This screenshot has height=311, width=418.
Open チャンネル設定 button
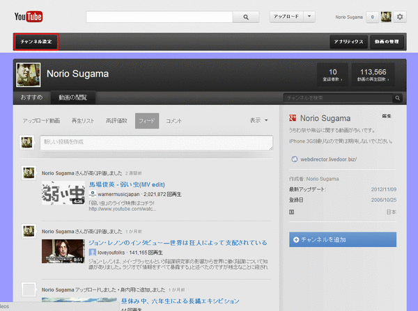[36, 42]
